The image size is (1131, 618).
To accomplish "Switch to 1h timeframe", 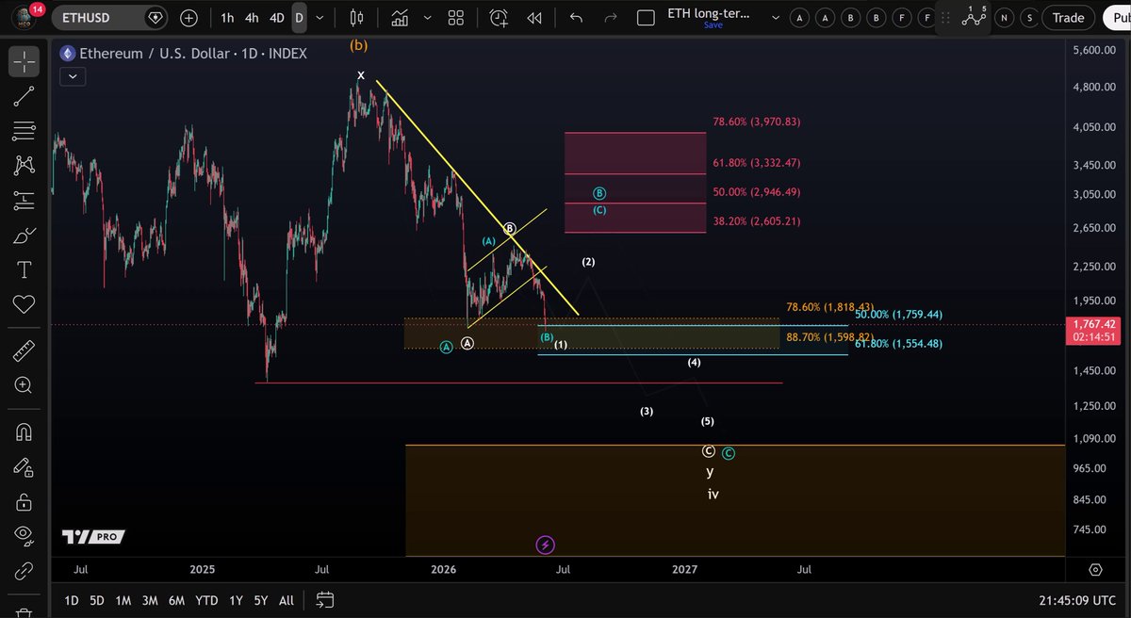I will [227, 17].
